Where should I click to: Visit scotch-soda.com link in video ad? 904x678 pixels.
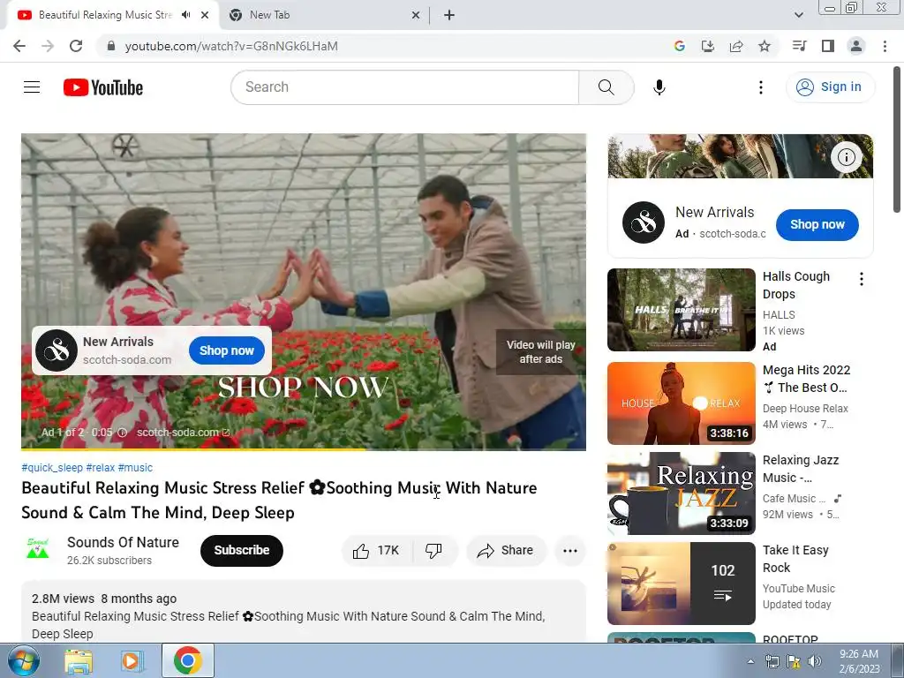coord(183,433)
